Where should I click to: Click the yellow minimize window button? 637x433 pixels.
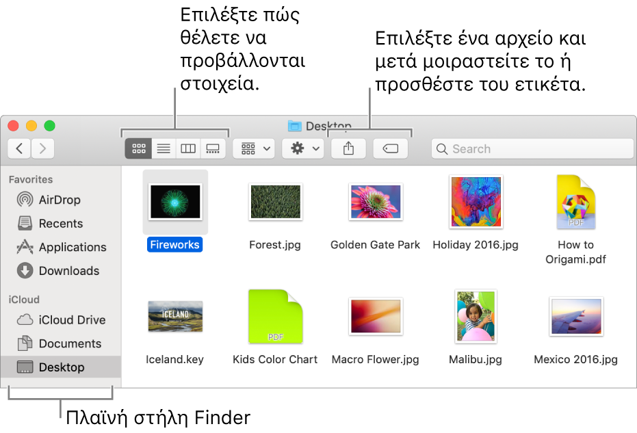click(x=31, y=125)
